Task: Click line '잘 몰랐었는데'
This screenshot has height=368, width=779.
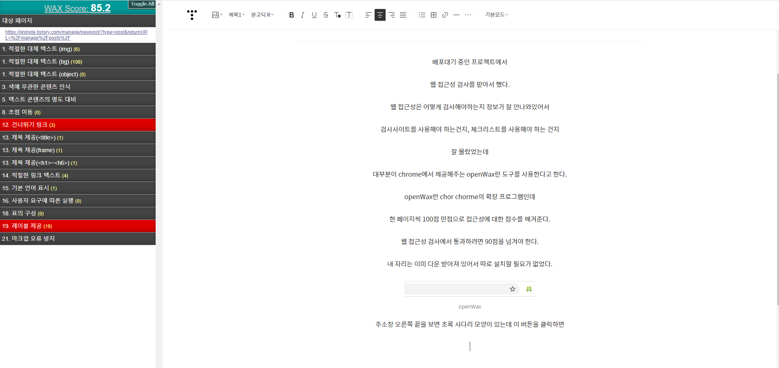Action: (470, 152)
